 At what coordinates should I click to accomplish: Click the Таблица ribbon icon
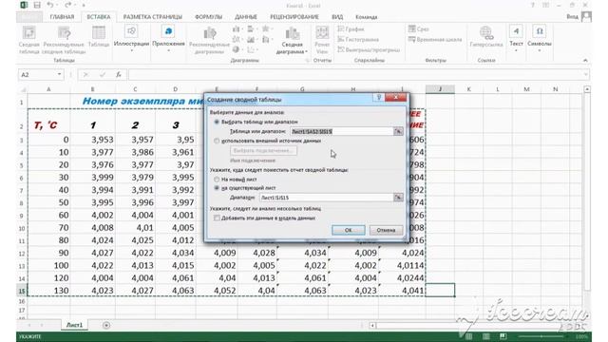tap(99, 37)
